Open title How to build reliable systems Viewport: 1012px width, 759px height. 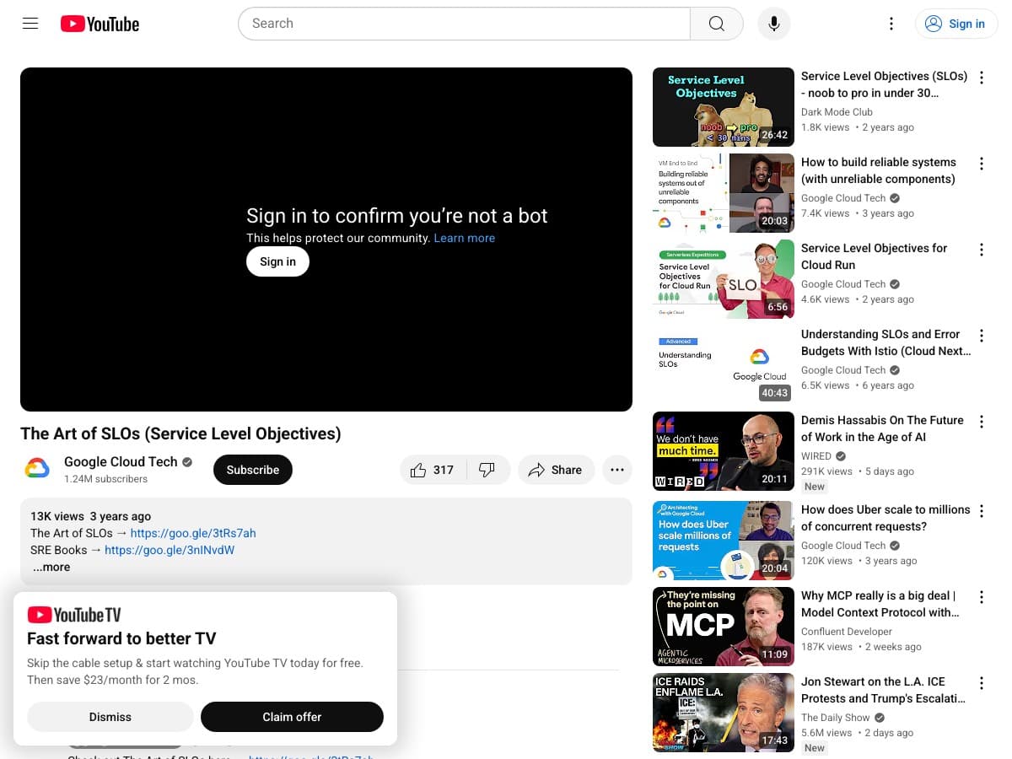pyautogui.click(x=879, y=170)
